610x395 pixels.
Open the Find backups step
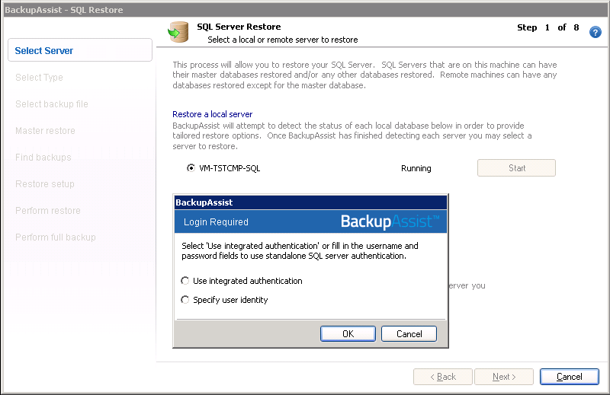[x=43, y=158]
